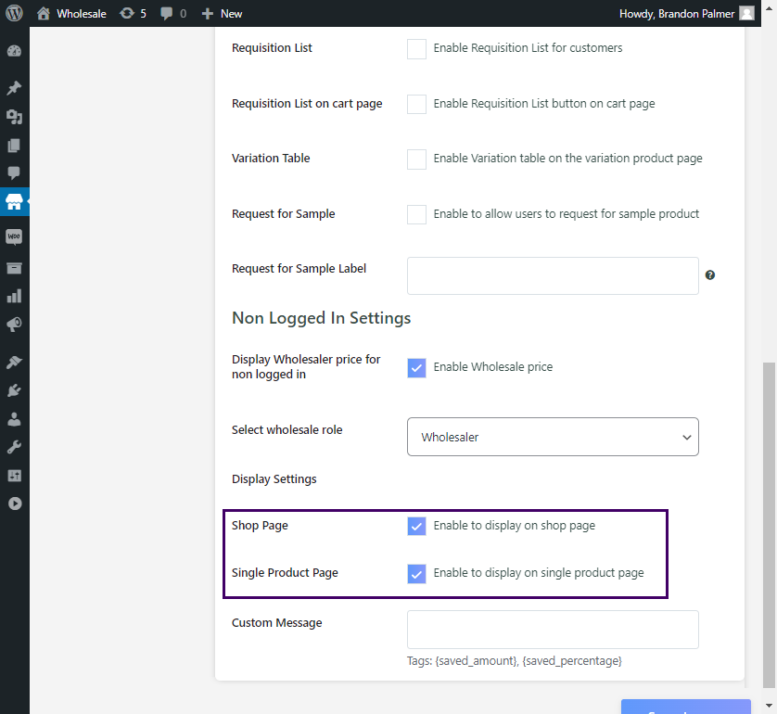Click the 'Enable Wholesale price' label
This screenshot has width=777, height=714.
pyautogui.click(x=493, y=366)
